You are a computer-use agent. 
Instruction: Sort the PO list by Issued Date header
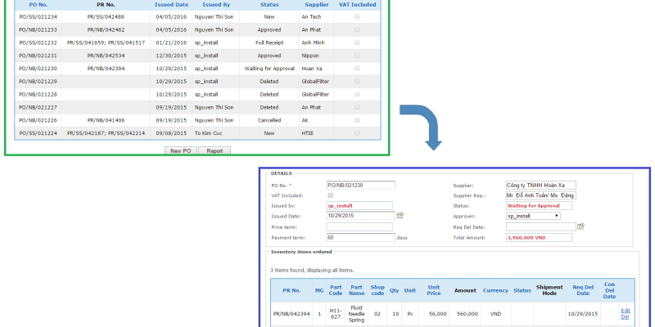171,5
